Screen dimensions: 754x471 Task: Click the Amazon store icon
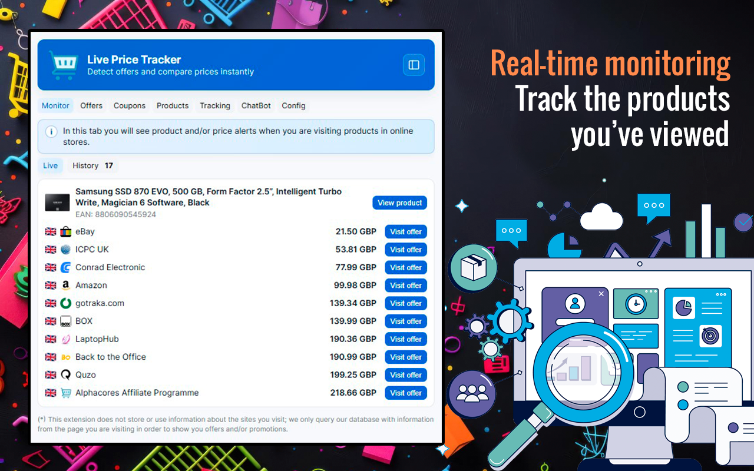point(65,285)
